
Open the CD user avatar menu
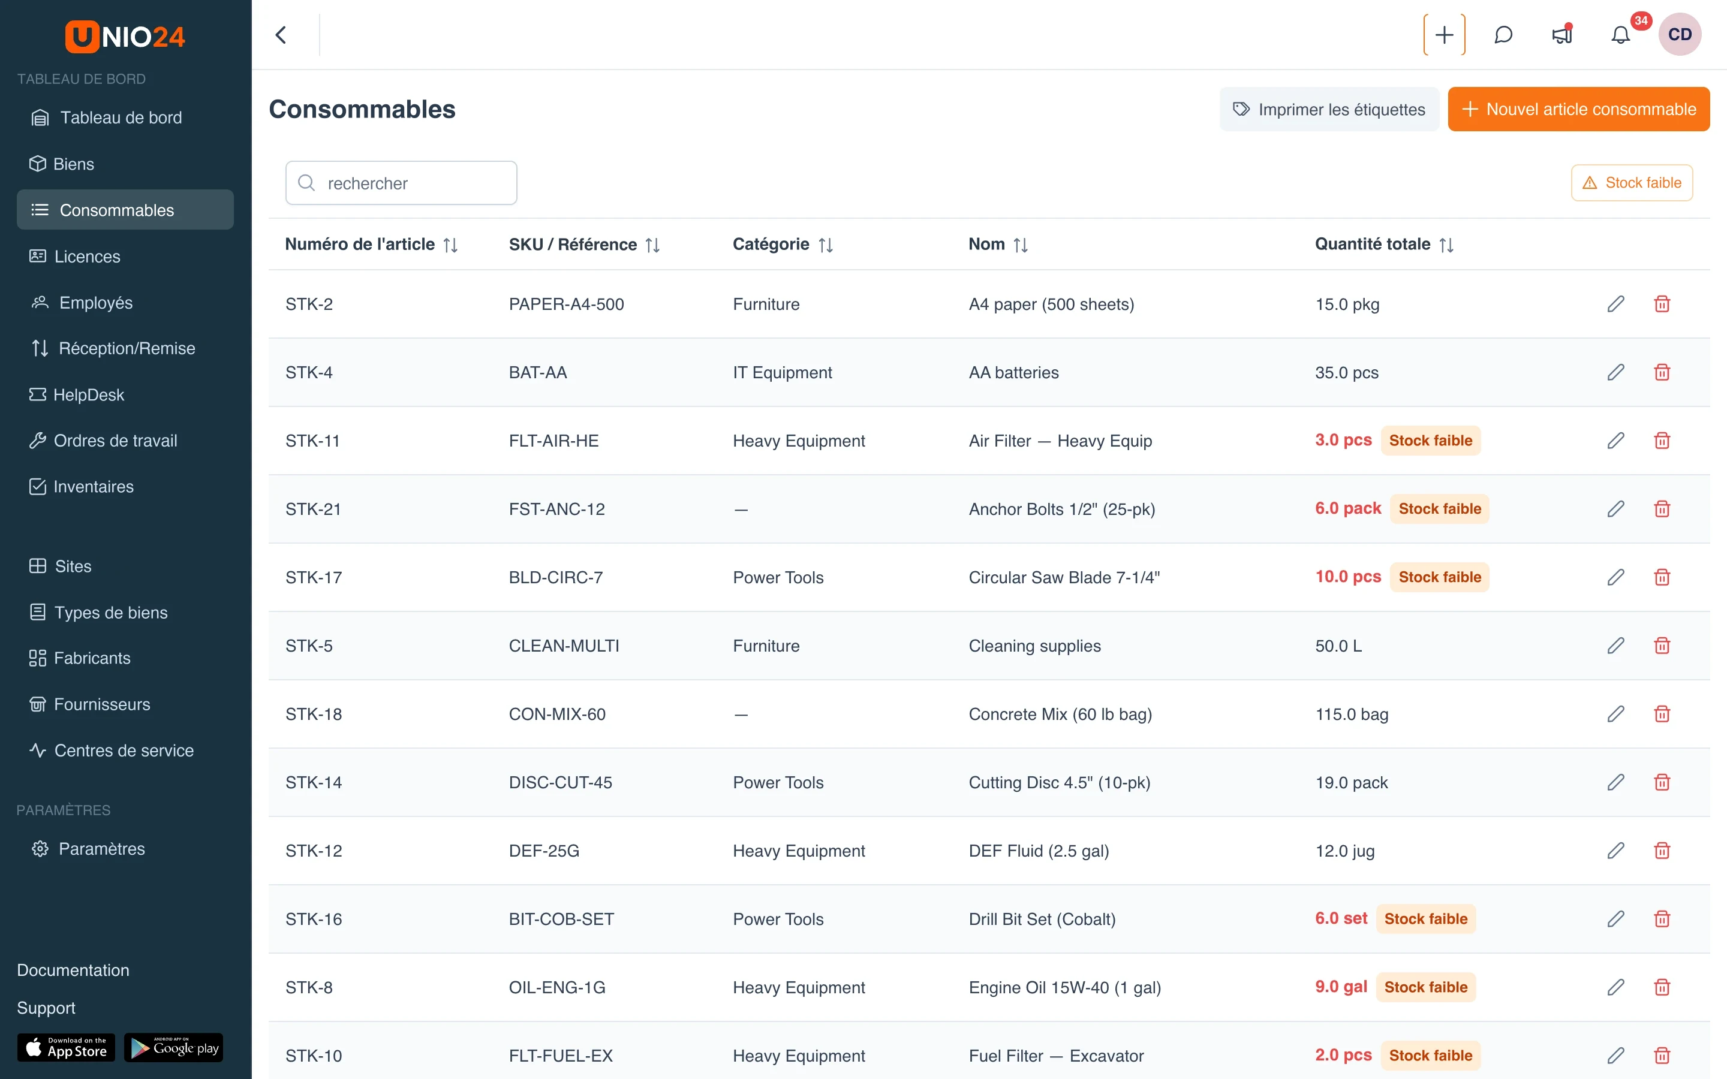point(1679,34)
